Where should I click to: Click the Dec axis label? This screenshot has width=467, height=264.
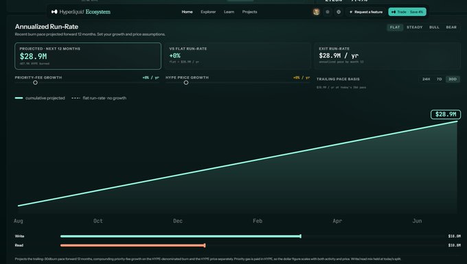(178, 221)
